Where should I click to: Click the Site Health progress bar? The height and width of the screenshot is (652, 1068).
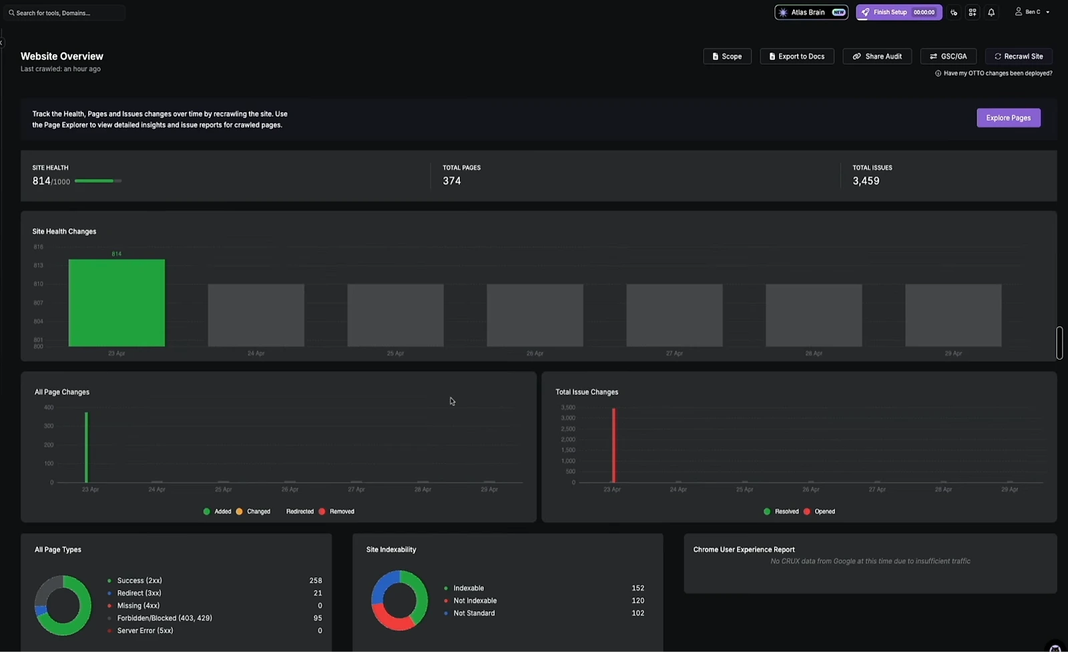[x=98, y=181]
